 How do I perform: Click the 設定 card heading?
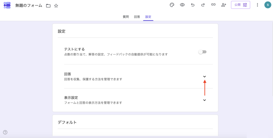point(62,31)
